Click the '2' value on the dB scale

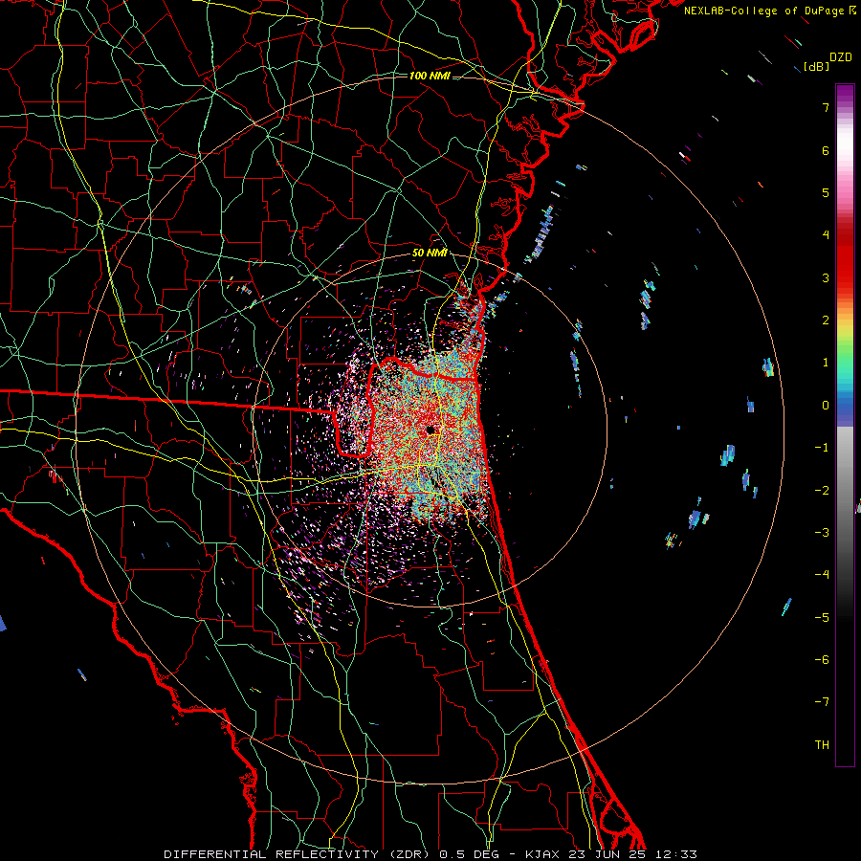pos(826,320)
